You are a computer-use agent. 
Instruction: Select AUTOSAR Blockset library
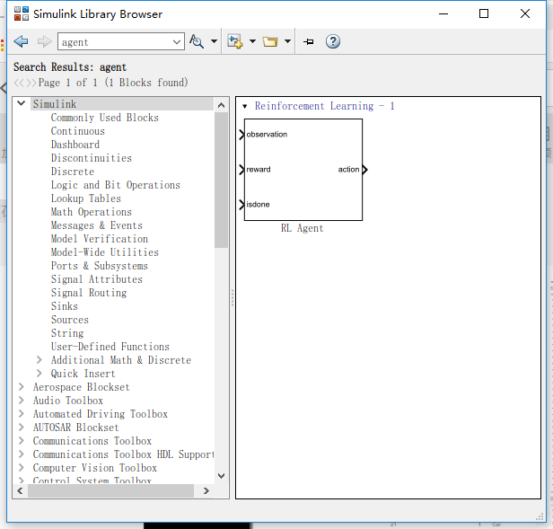75,428
